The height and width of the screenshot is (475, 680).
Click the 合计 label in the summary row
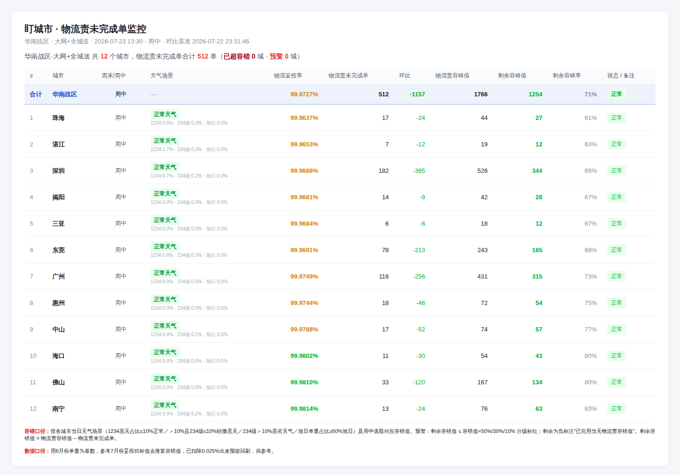click(x=36, y=94)
